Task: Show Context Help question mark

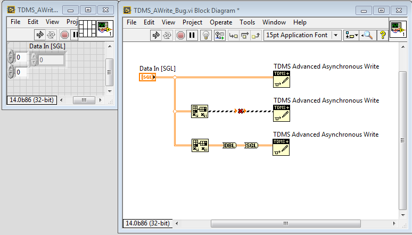Action: click(383, 35)
